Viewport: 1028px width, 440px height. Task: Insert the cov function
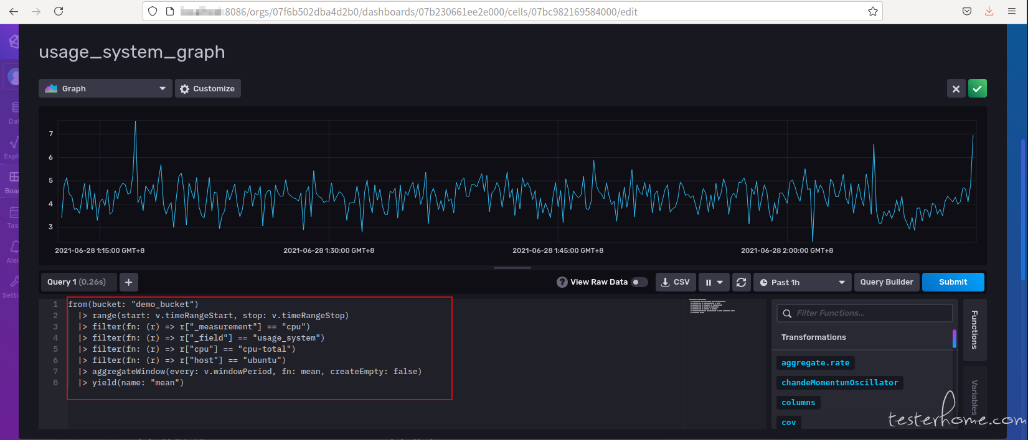tap(788, 423)
